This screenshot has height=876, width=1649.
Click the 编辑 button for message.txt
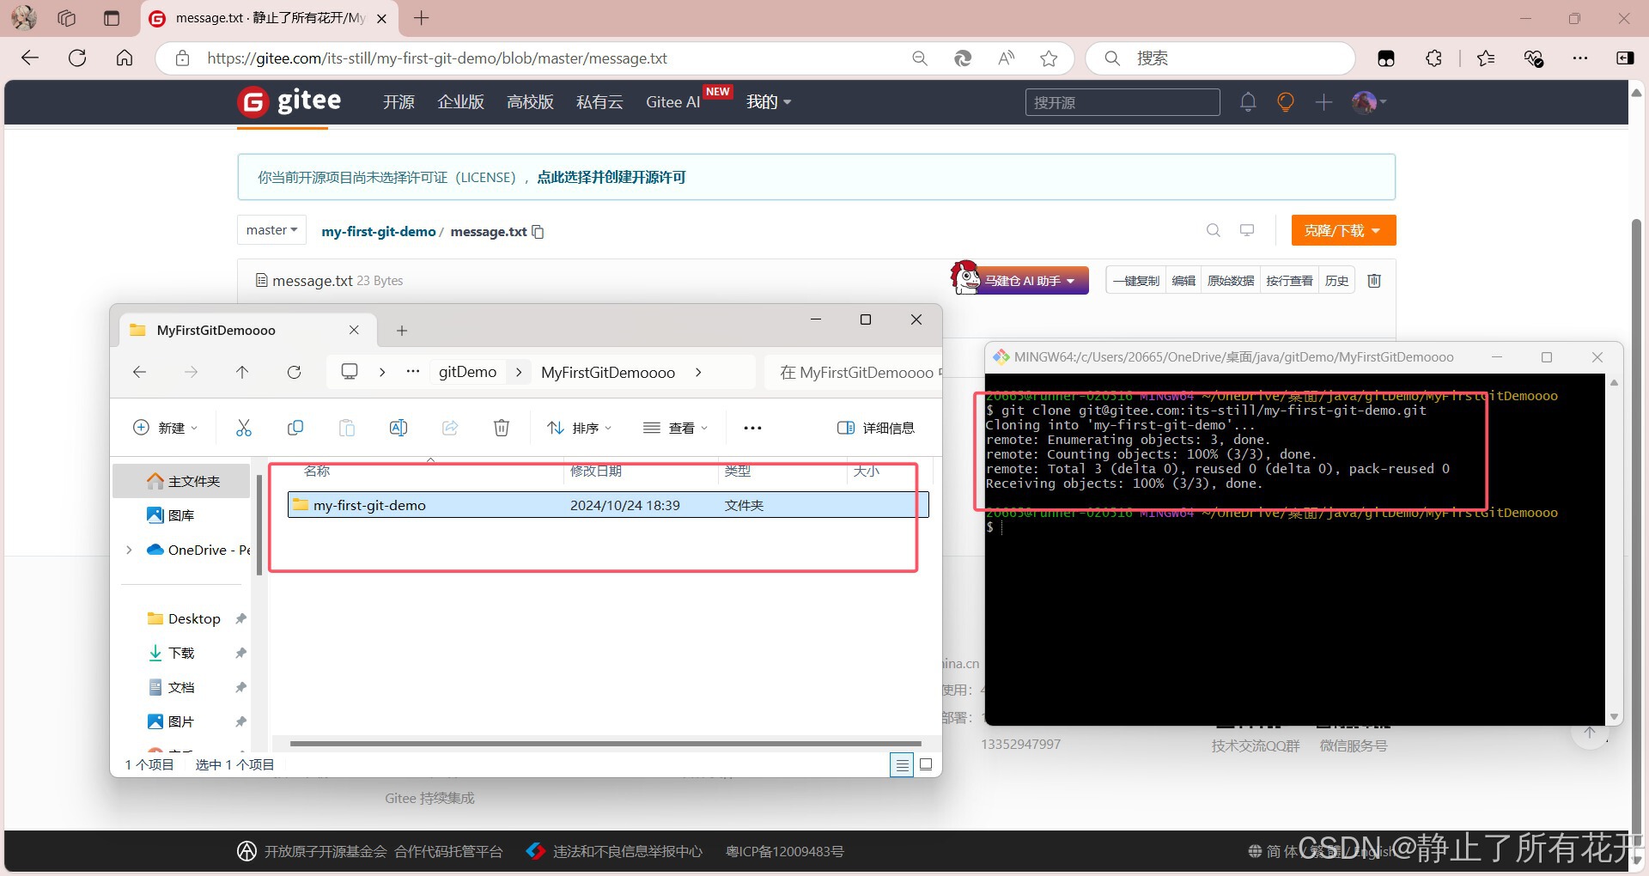click(1184, 281)
